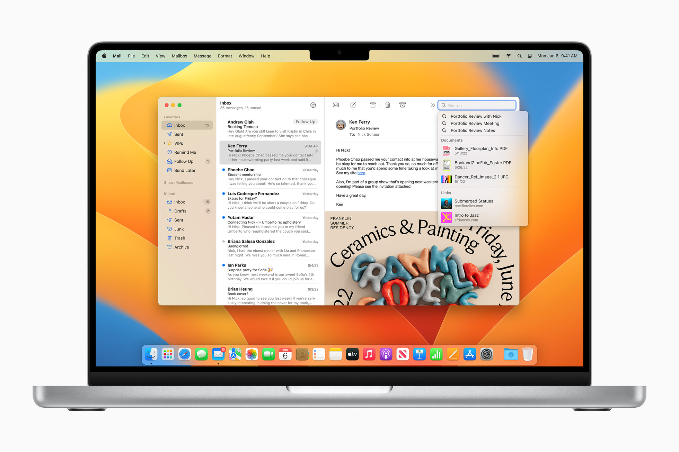Click the Compose new email icon
This screenshot has width=679, height=452.
(x=352, y=105)
